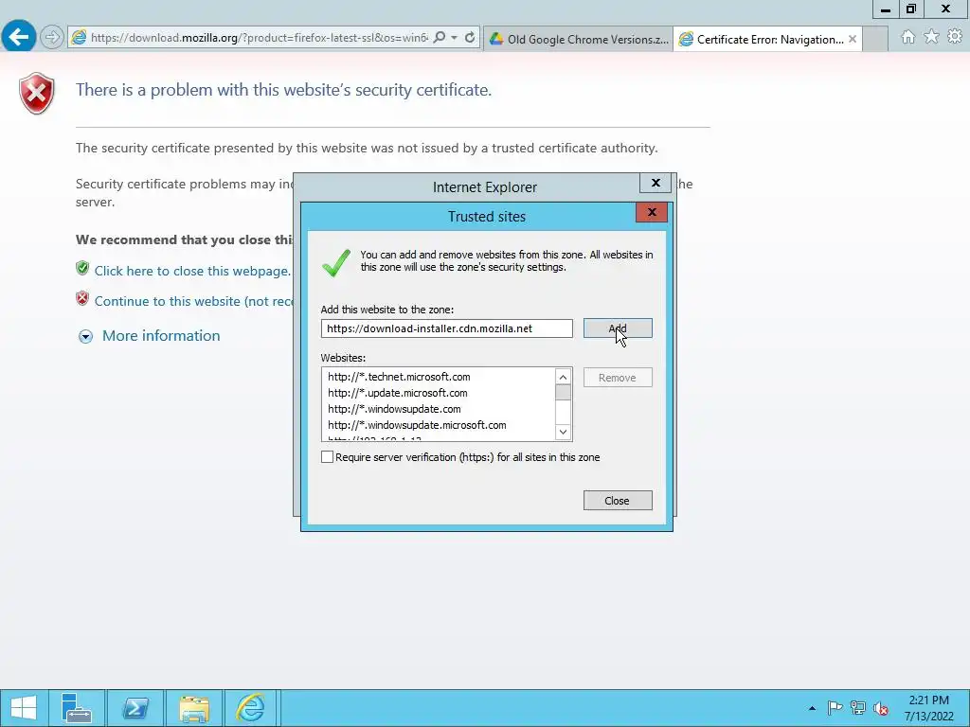Enable Require server verification (https:) checkbox
970x727 pixels.
click(x=327, y=457)
